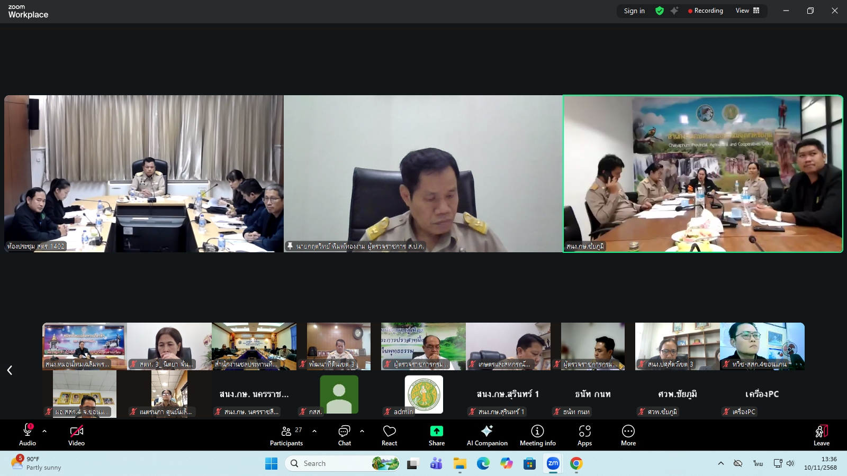The height and width of the screenshot is (476, 847).
Task: Turn on your Video
Action: tap(76, 435)
